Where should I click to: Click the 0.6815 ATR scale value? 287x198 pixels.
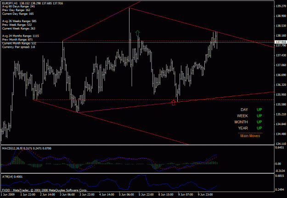(280, 176)
